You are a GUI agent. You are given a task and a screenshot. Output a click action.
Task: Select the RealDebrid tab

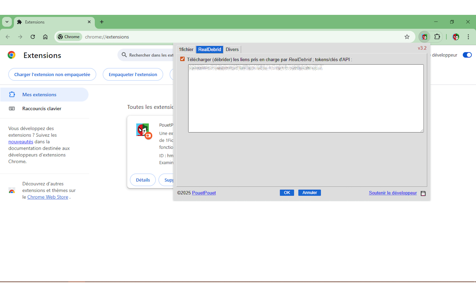(210, 49)
